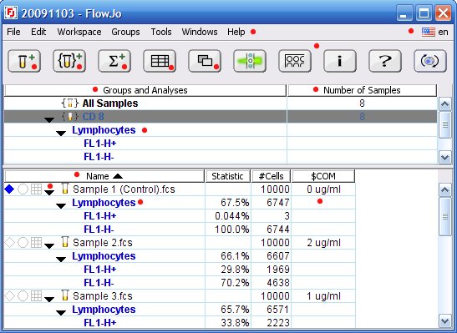The image size is (457, 333).
Task: Open the Table Editor toolbar button
Action: 160,61
